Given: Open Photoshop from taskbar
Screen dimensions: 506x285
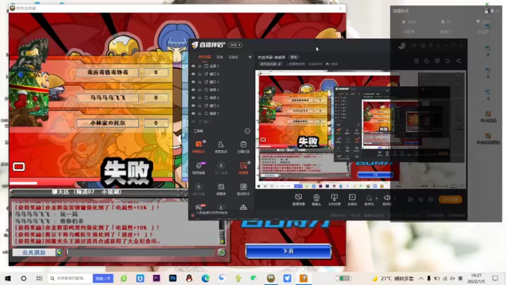Looking at the screenshot, I should pyautogui.click(x=173, y=278).
